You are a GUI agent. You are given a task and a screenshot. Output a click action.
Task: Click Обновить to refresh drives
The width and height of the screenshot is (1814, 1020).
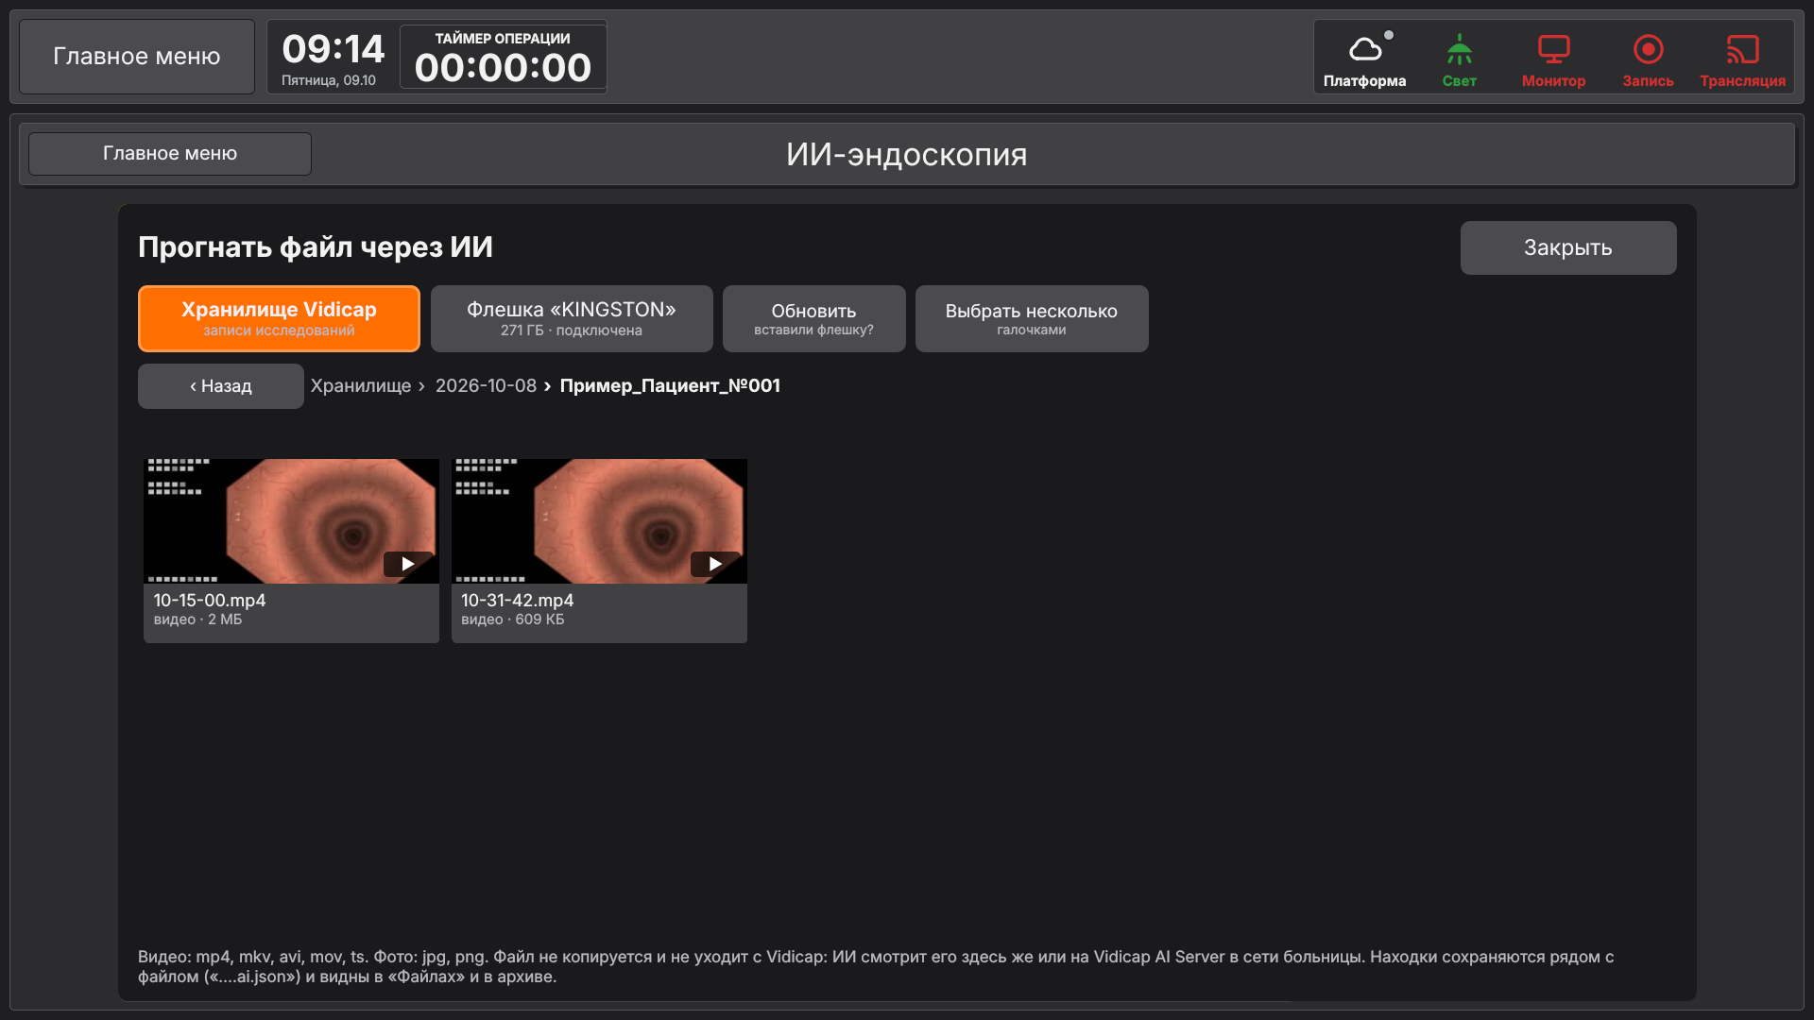coord(813,318)
